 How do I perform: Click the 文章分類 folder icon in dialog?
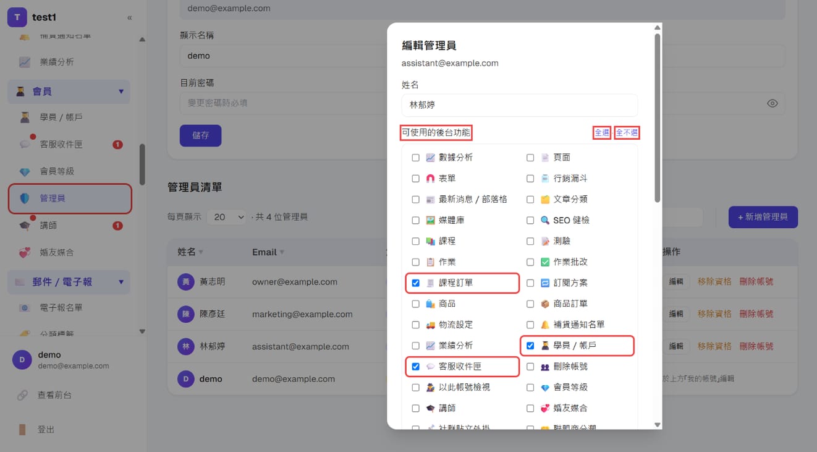click(x=545, y=199)
